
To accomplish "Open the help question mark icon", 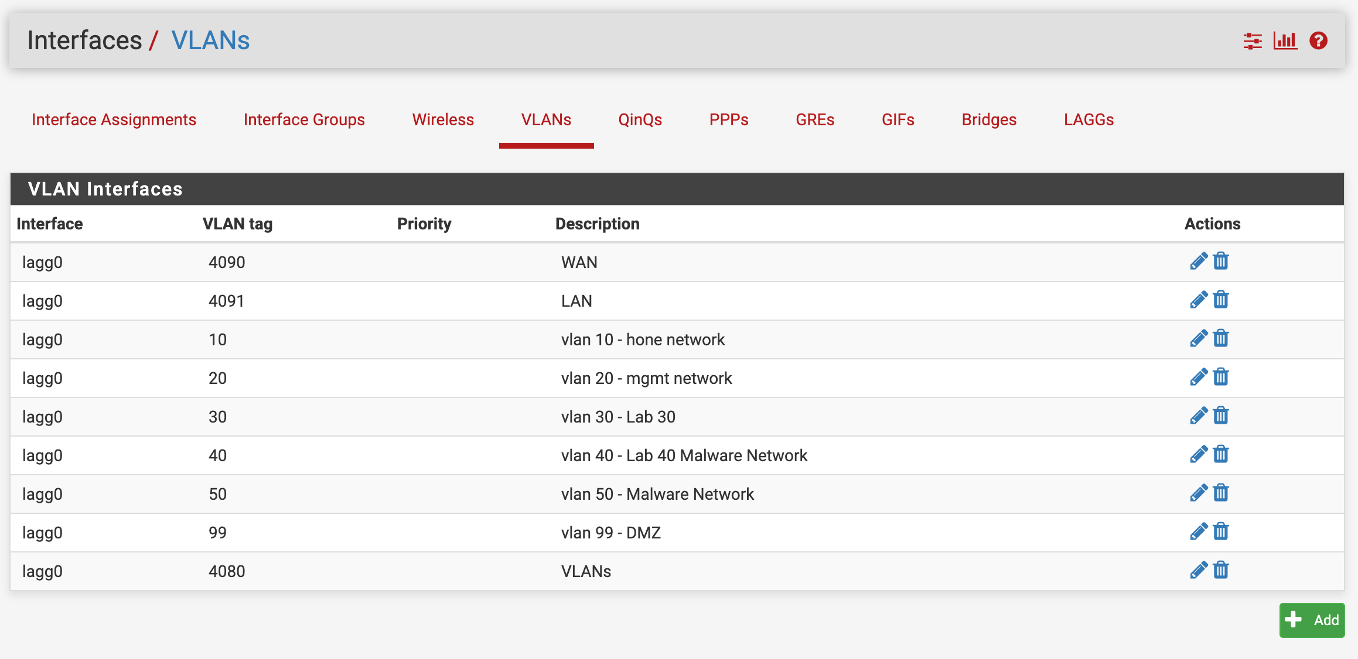I will tap(1318, 40).
